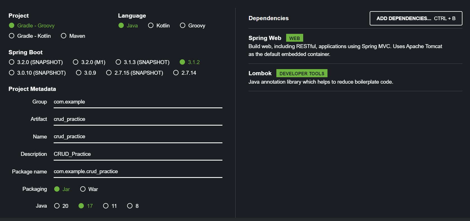Select Spring Boot 3.2.0 (SNAPSHOT)
Image resolution: width=470 pixels, height=221 pixels.
click(x=36, y=62)
